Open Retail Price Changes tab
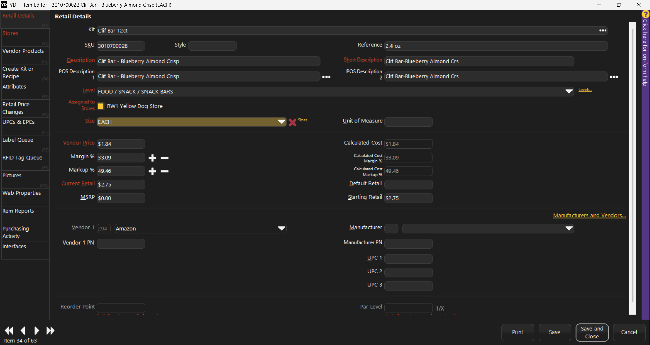The height and width of the screenshot is (345, 650). click(25, 108)
